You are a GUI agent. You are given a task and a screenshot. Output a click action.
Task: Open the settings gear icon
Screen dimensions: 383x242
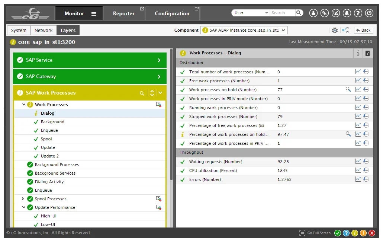[x=335, y=30]
